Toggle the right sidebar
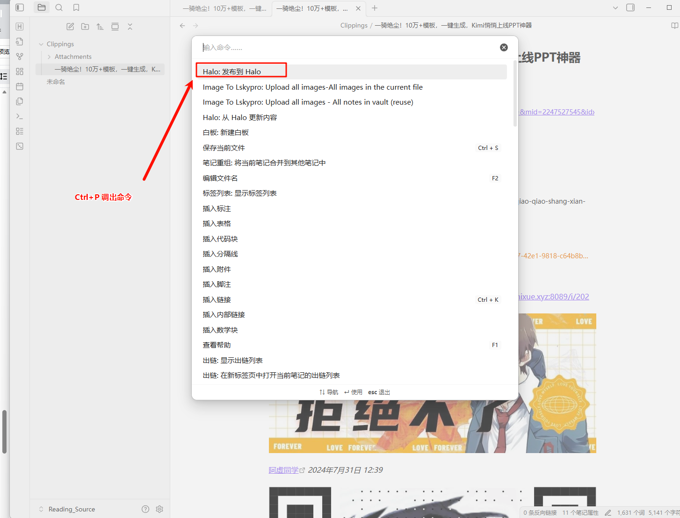 tap(630, 7)
